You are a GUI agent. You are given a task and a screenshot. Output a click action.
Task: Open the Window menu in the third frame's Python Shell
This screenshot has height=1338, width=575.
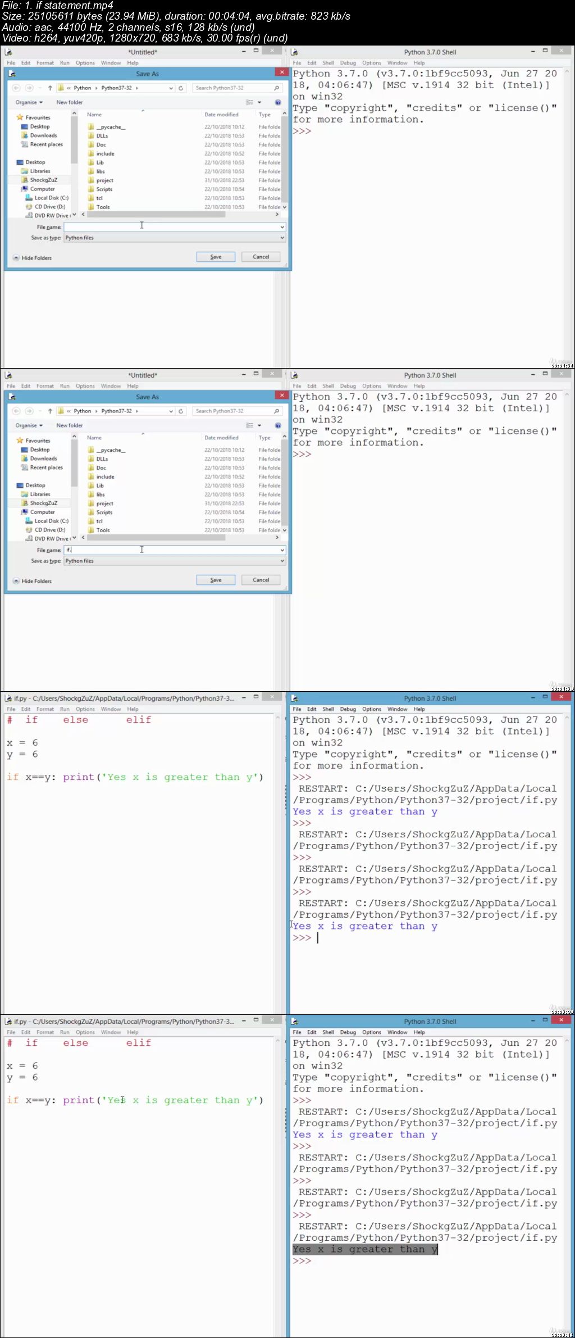[397, 709]
